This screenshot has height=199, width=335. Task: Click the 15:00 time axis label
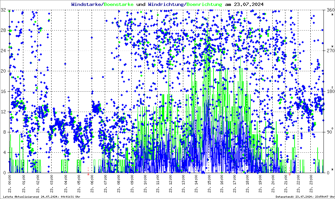point(209,184)
